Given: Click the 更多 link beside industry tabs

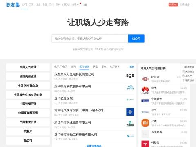Looking at the screenshot, I should click(x=132, y=67).
